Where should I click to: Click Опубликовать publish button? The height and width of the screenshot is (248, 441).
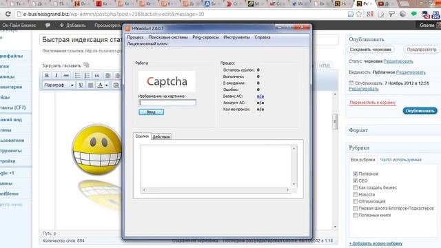pyautogui.click(x=420, y=111)
